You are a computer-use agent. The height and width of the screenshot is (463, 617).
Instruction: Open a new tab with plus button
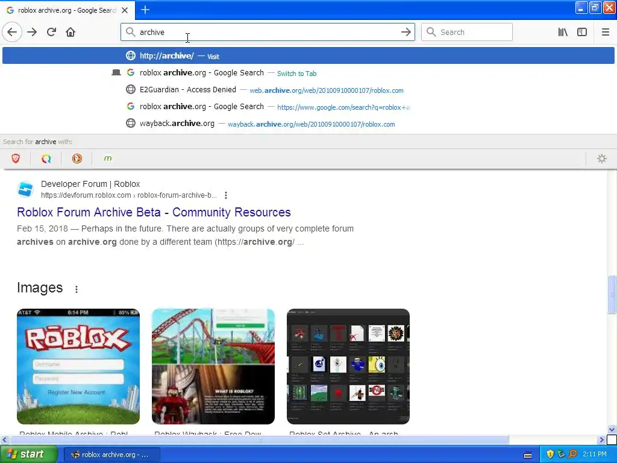[145, 10]
